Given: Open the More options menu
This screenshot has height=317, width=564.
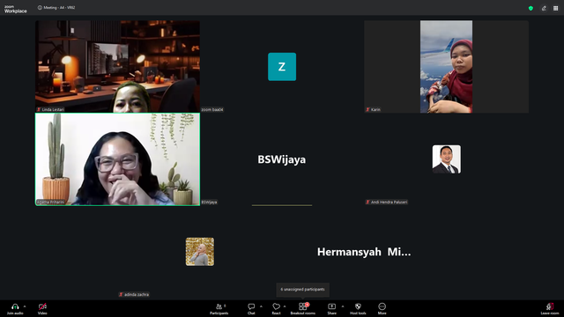Looking at the screenshot, I should [382, 308].
